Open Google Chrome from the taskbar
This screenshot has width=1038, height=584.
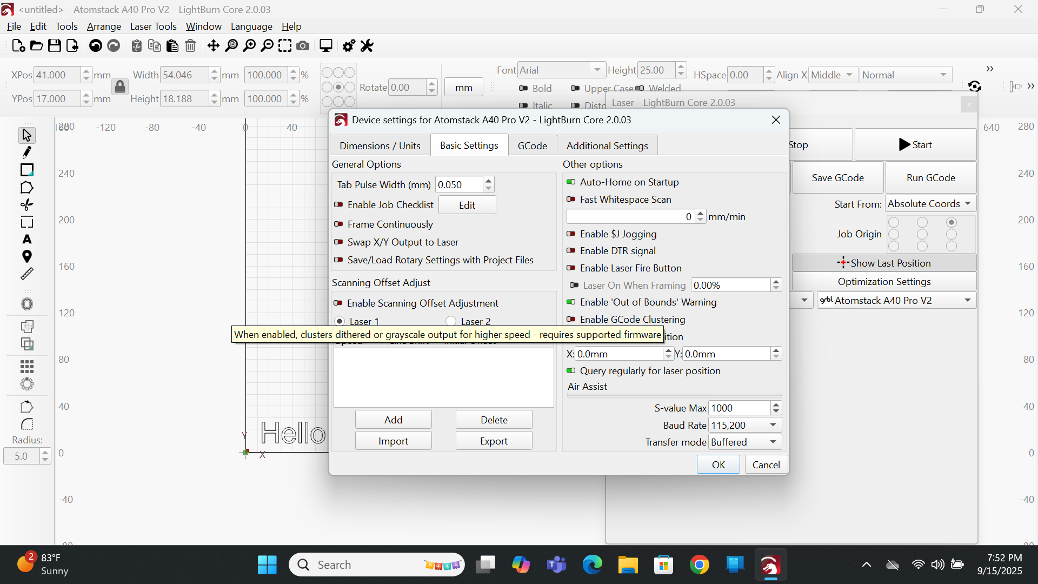point(699,565)
